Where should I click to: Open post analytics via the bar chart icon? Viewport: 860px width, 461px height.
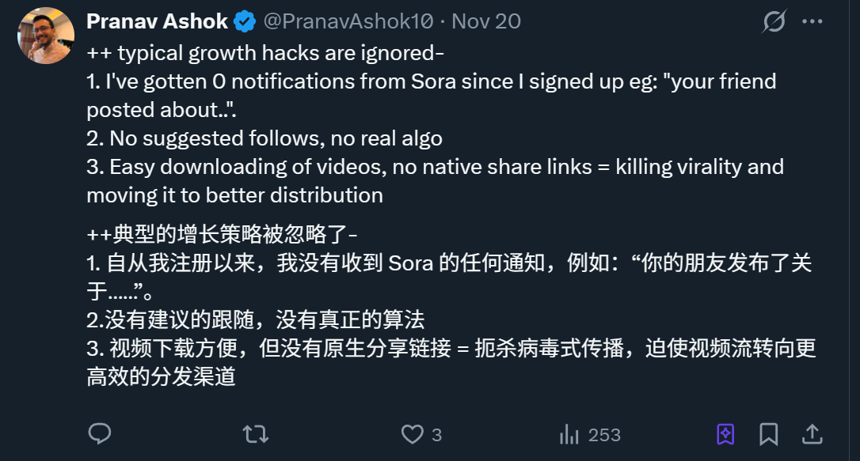point(569,434)
